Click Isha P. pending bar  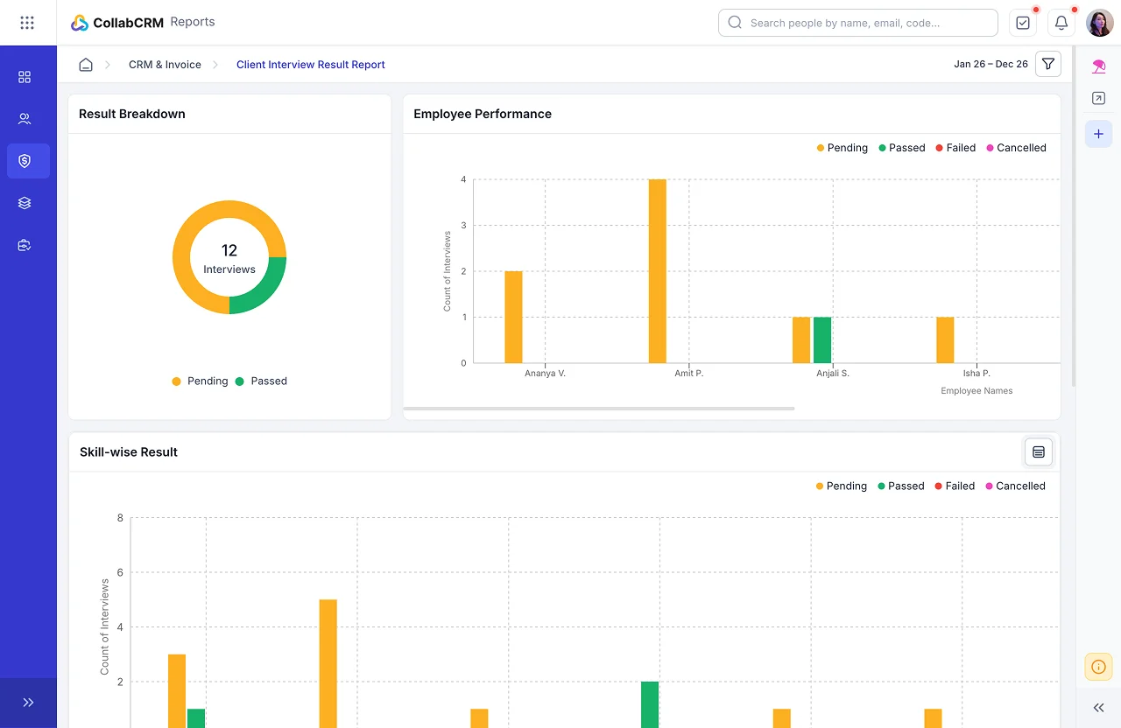[x=945, y=340]
